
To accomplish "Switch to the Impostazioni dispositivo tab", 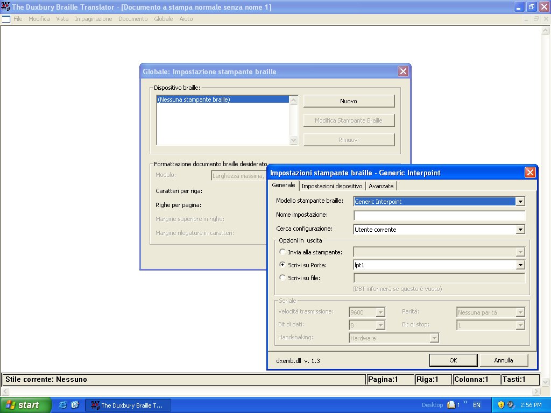I will (x=331, y=186).
